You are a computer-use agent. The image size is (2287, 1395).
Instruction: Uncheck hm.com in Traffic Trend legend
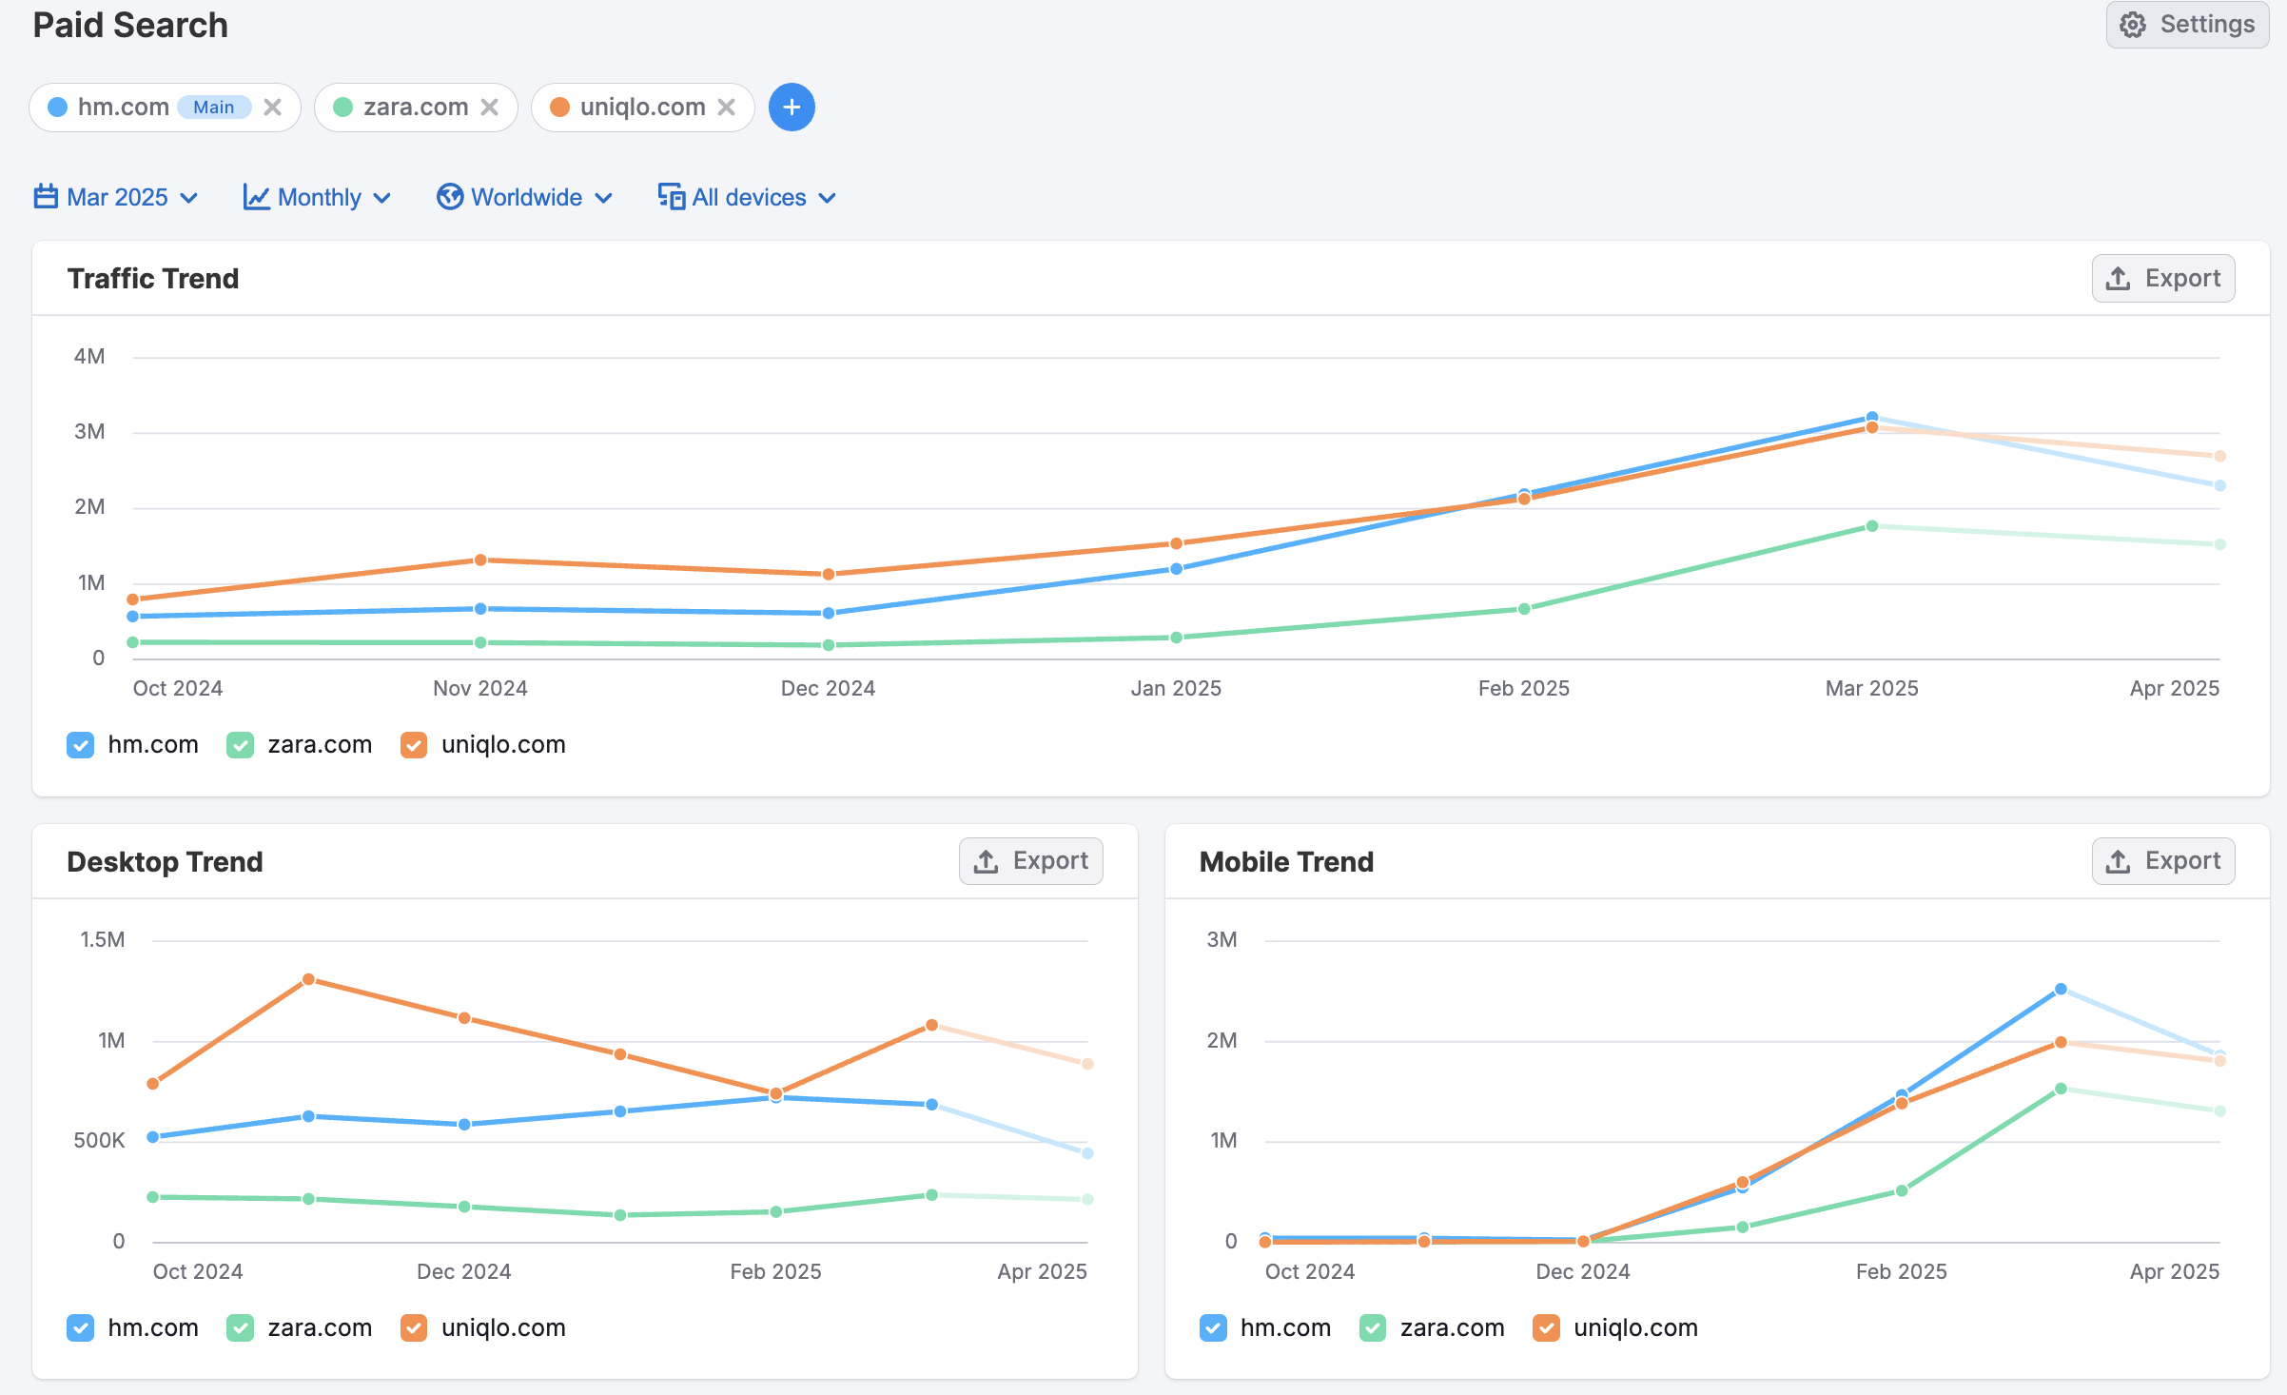point(81,745)
